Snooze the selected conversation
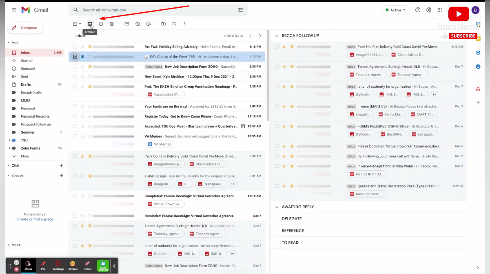490x274 pixels. [137, 24]
